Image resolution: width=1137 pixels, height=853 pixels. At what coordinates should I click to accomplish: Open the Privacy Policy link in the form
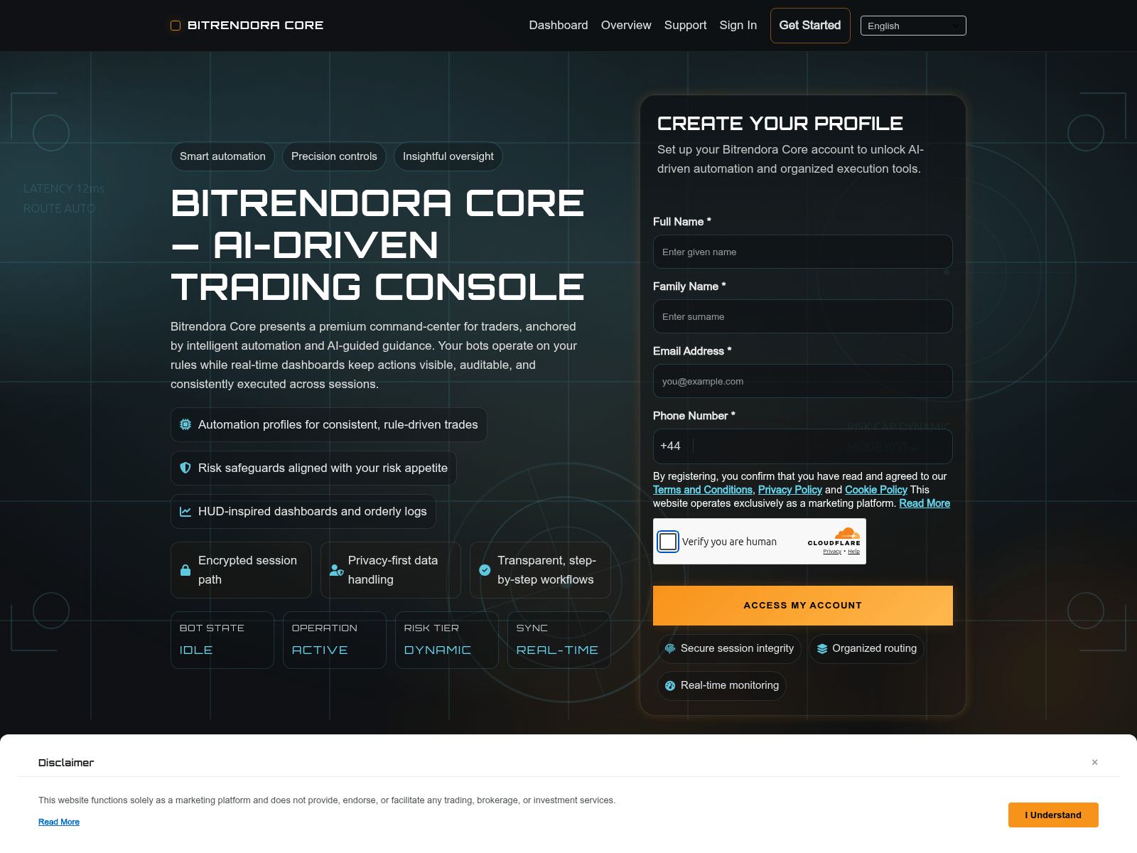point(790,490)
